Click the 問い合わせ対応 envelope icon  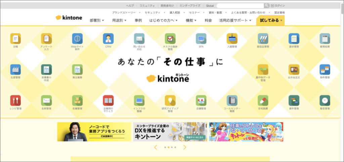pyautogui.click(x=139, y=39)
